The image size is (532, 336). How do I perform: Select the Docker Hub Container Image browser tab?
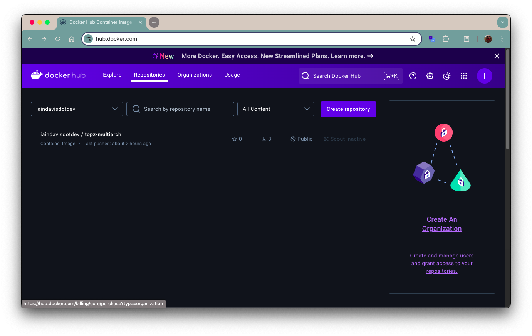click(x=102, y=22)
